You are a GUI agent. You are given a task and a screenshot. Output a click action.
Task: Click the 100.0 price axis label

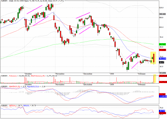pos(161,27)
